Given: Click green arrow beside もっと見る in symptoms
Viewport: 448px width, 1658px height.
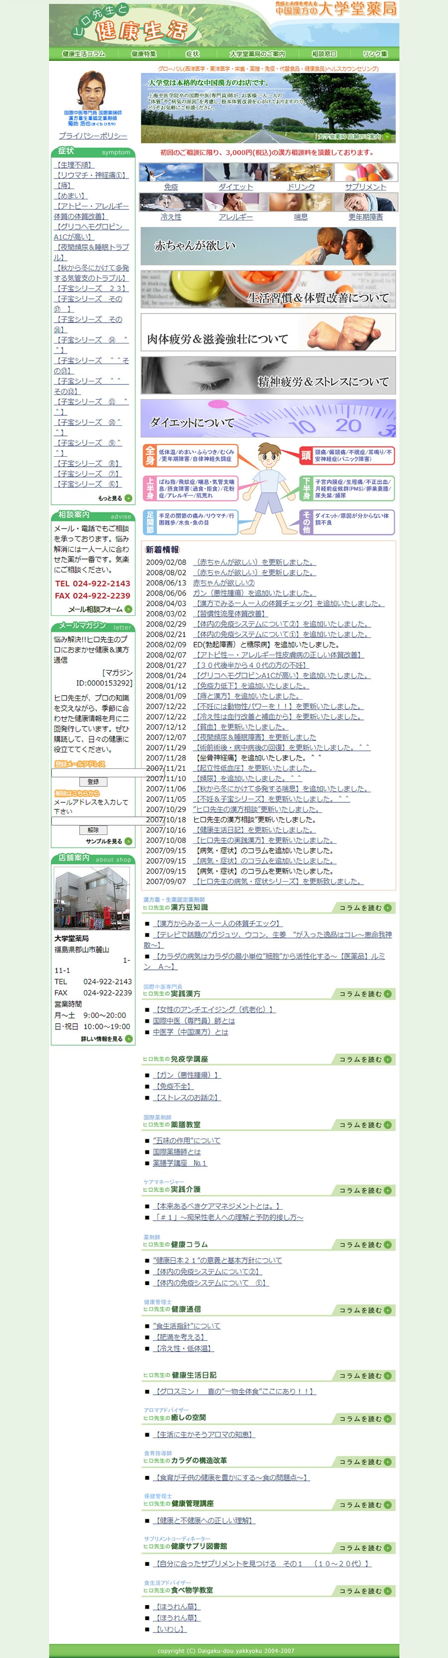Looking at the screenshot, I should click(128, 498).
